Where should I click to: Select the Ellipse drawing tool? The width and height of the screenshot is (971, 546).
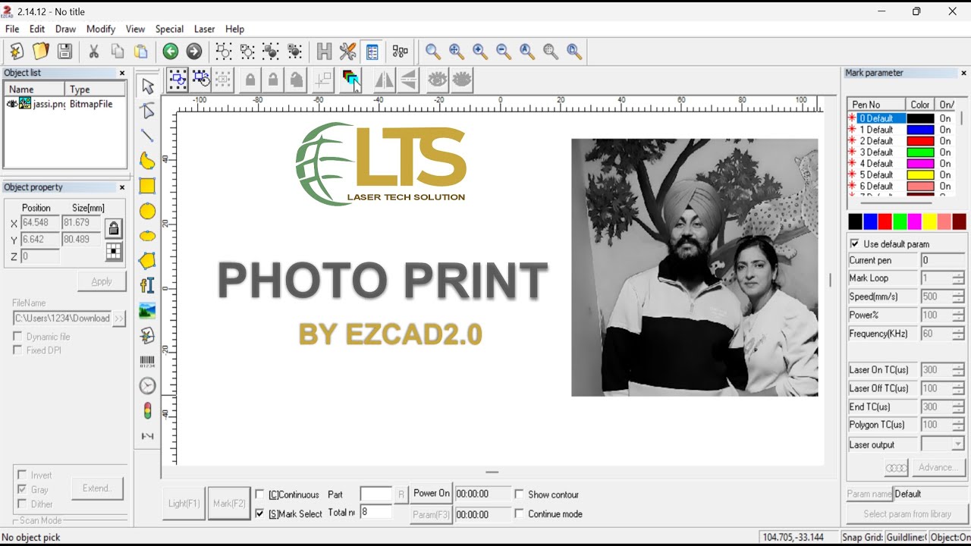pyautogui.click(x=147, y=236)
